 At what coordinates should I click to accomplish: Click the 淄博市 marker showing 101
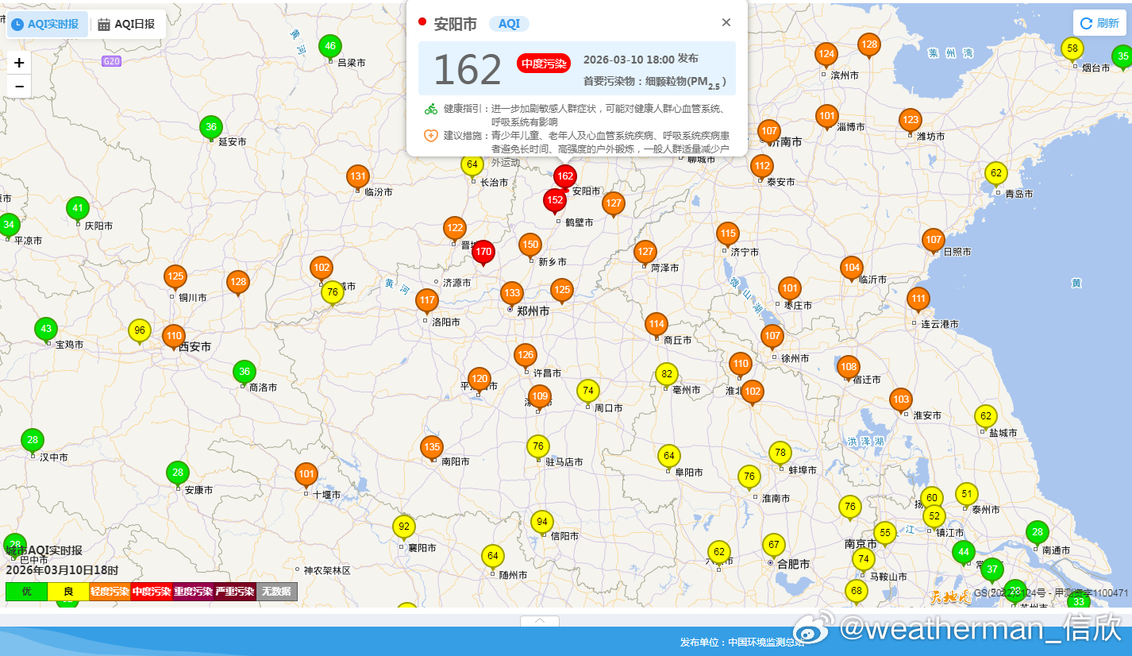(x=827, y=118)
